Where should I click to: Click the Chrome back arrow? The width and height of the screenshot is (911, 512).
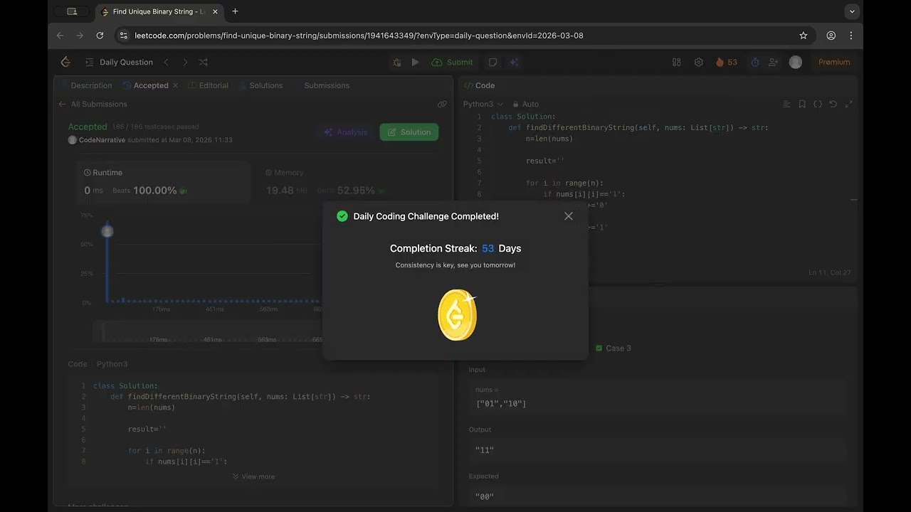[60, 36]
